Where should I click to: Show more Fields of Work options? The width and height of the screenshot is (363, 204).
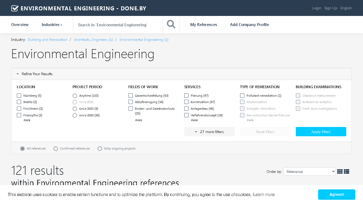pos(138,120)
